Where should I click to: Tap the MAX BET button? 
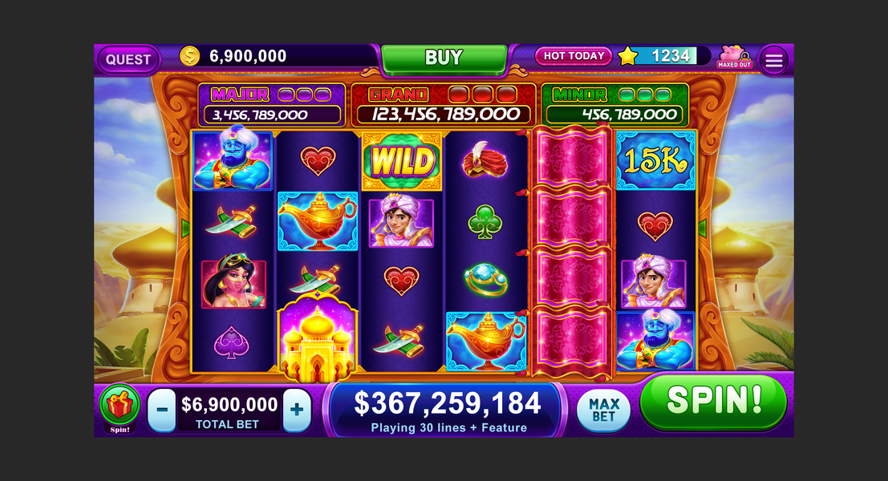[604, 410]
